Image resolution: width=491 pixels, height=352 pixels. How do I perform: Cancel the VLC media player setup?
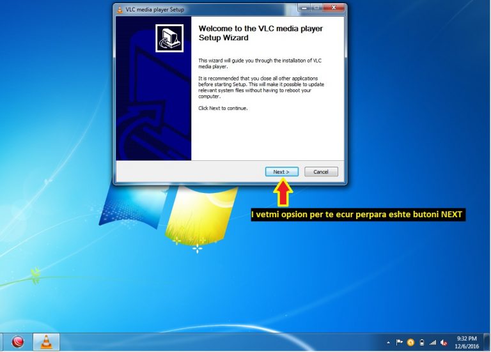click(x=321, y=172)
